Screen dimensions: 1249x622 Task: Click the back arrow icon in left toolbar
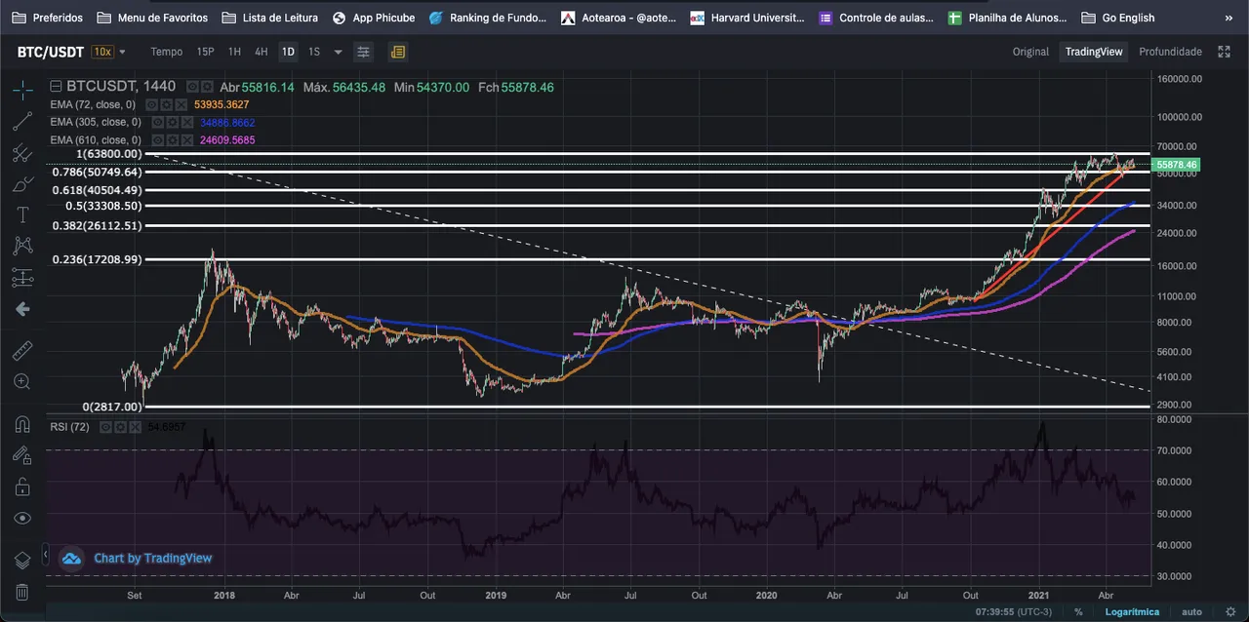click(22, 309)
